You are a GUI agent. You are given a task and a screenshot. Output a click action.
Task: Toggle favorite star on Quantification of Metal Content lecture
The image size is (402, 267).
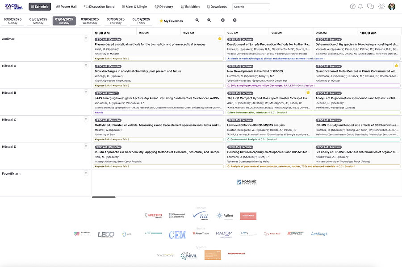coord(396,66)
